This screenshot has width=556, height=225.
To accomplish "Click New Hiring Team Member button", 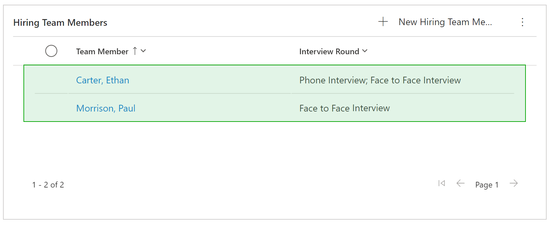I will tap(445, 22).
